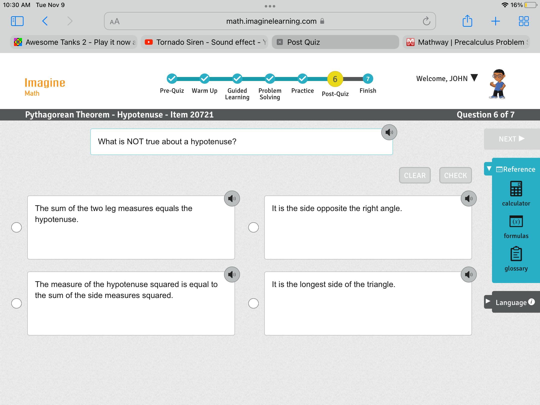Viewport: 540px width, 405px height.
Task: Play audio for the longest side answer
Action: 468,274
